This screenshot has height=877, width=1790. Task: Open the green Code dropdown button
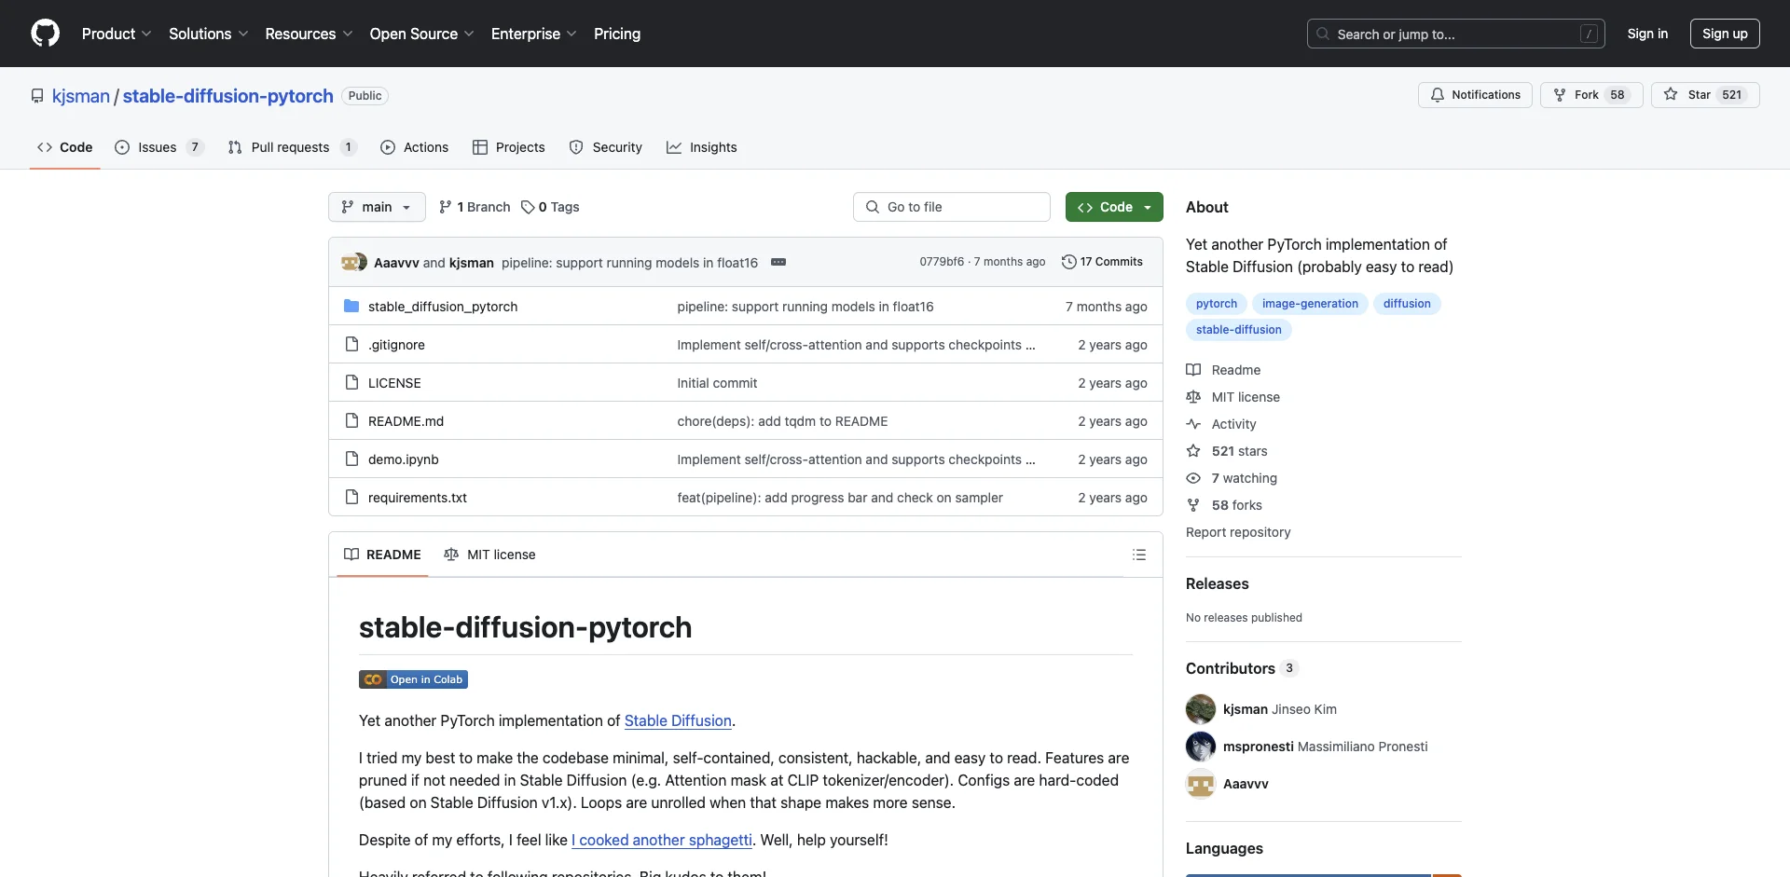(1114, 207)
